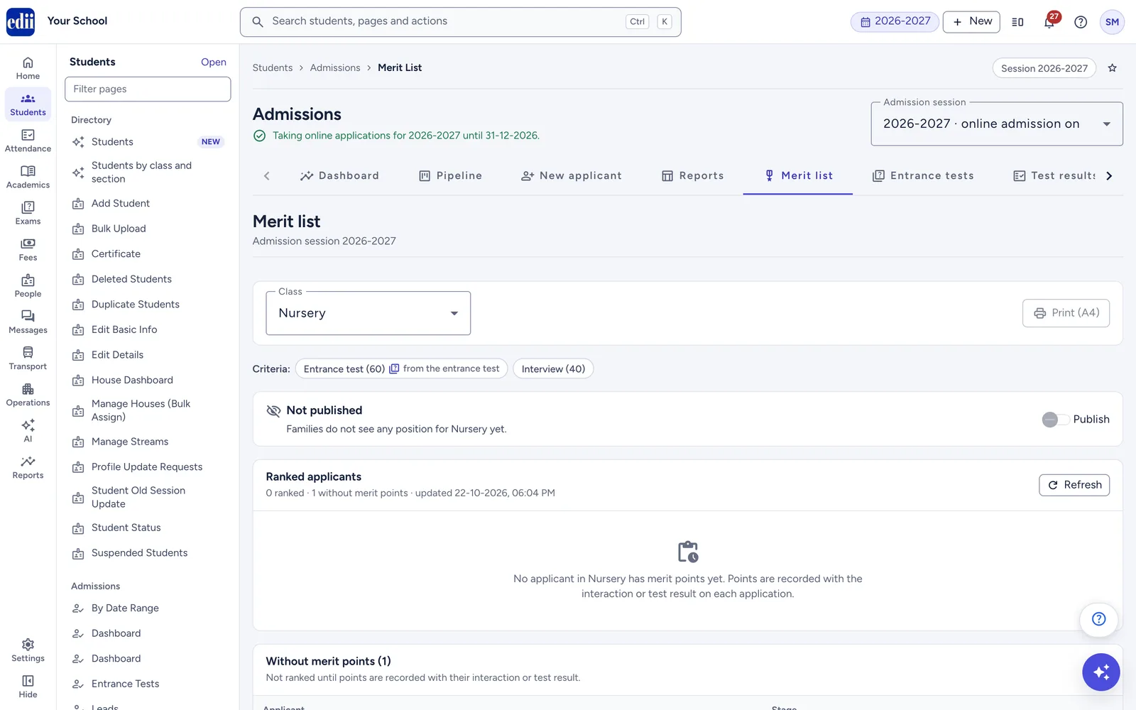Open Operations sidebar icon
The height and width of the screenshot is (710, 1136).
[28, 394]
